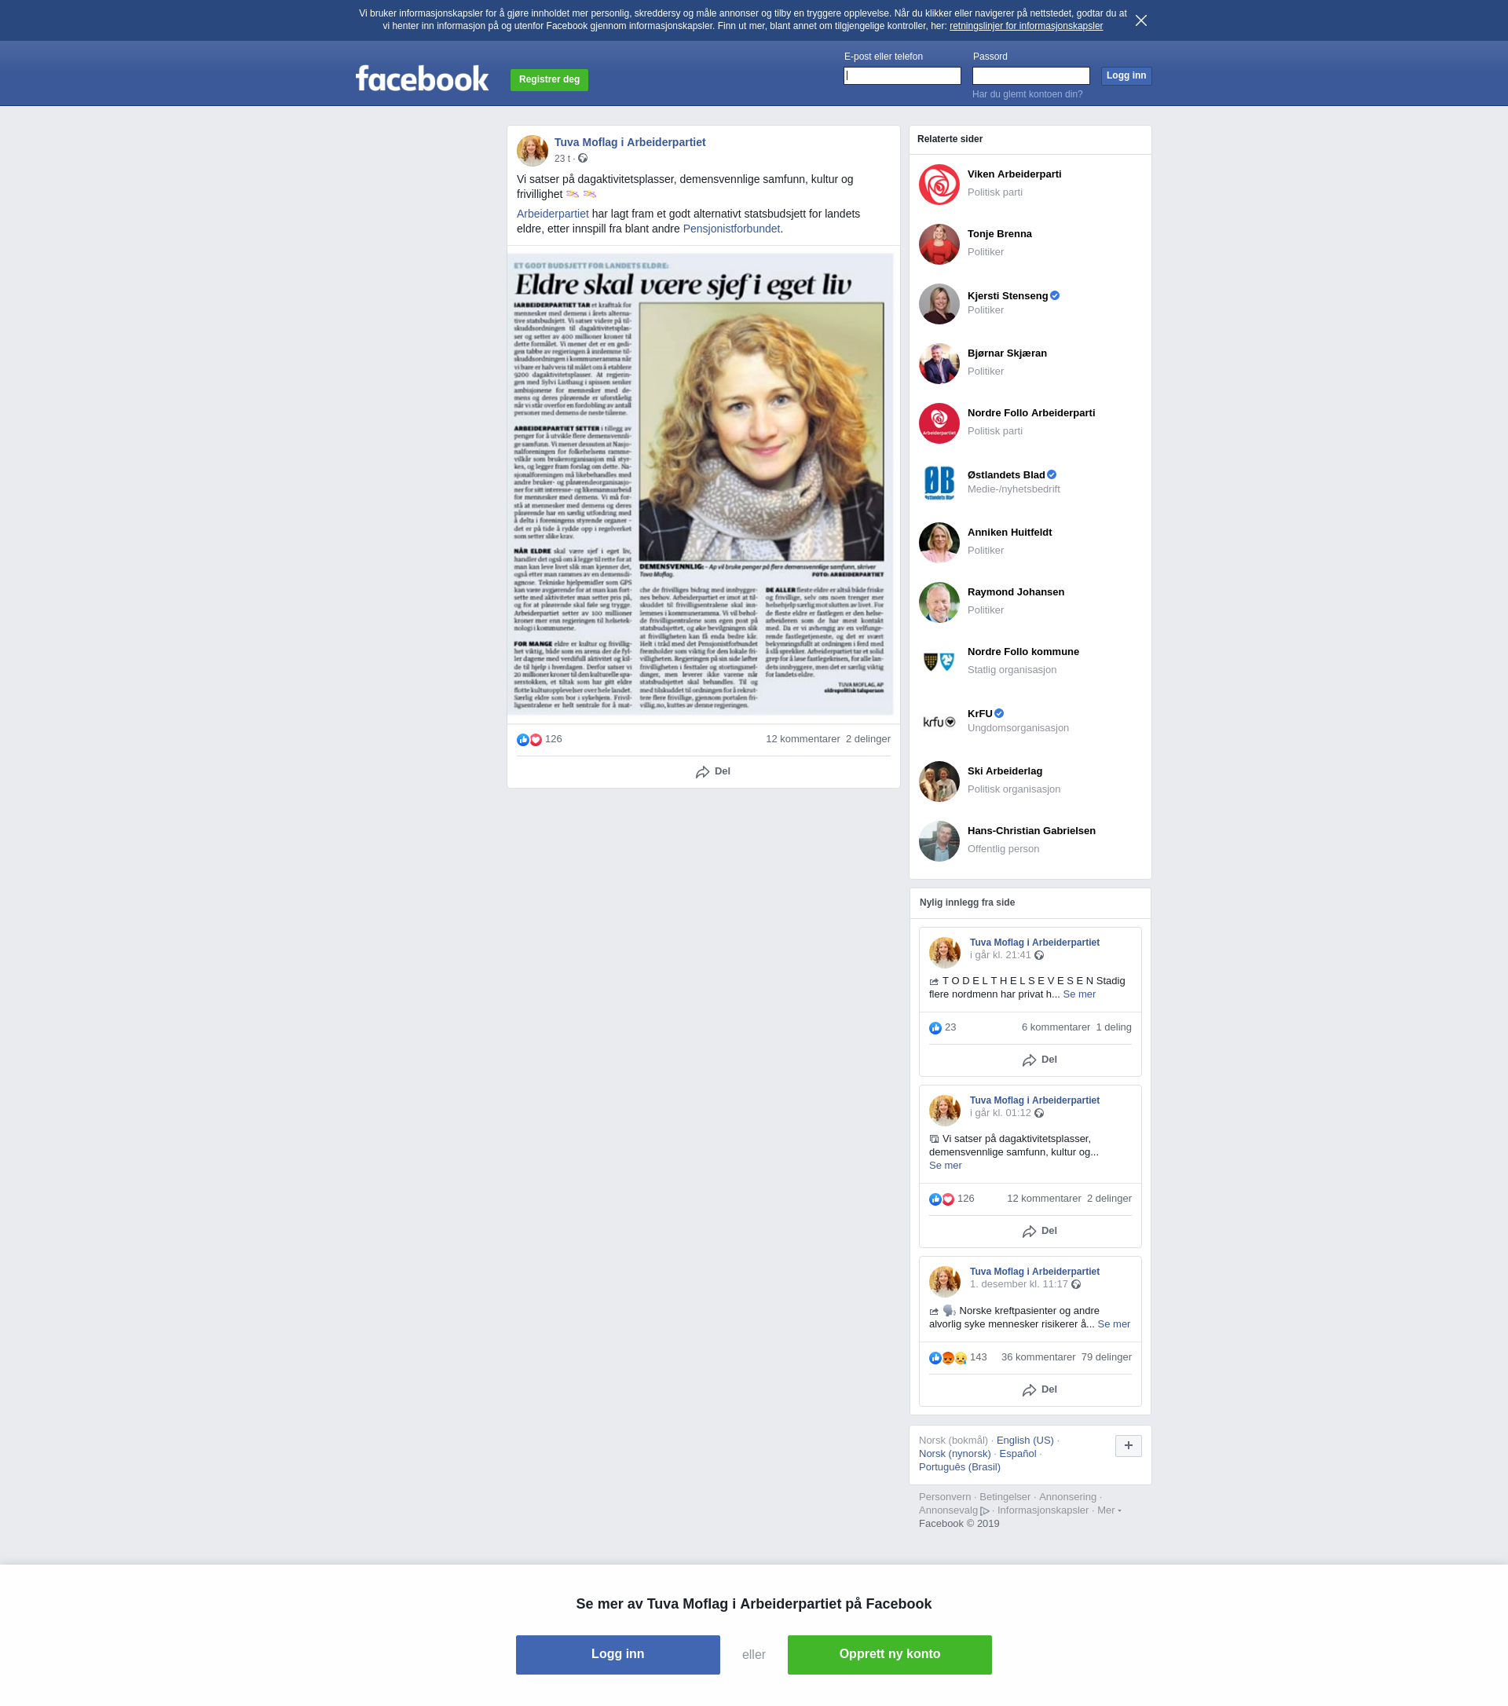Open the Arbeiderpartiet link in post text
Screen dimensions: 1508x1706
coord(552,214)
